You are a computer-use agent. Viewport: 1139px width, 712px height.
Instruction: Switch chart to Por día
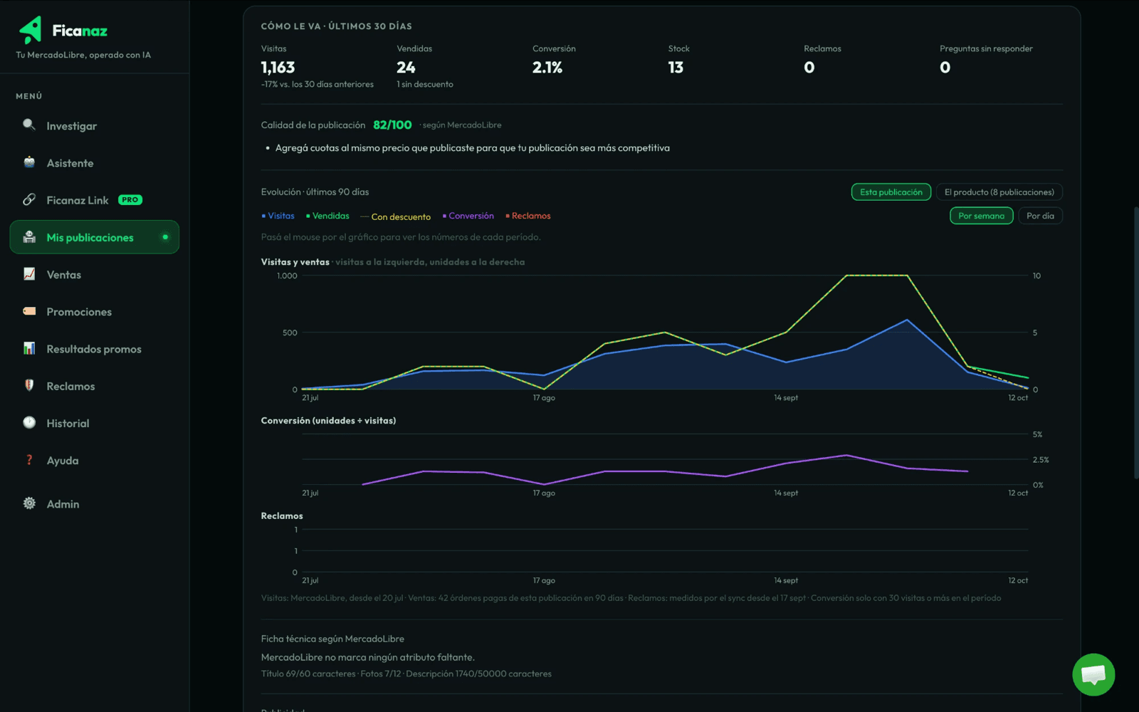(x=1040, y=216)
